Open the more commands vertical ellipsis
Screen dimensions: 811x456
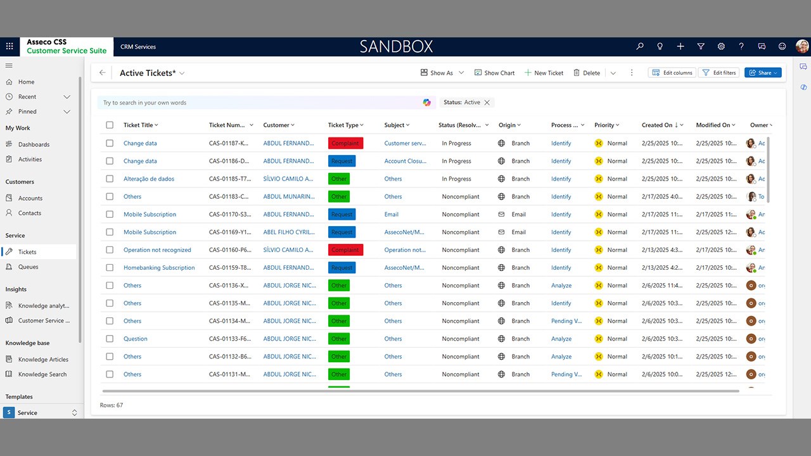click(x=632, y=73)
